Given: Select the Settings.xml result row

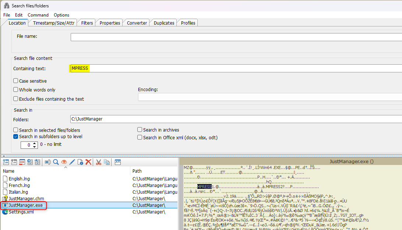Looking at the screenshot, I should pos(90,212).
